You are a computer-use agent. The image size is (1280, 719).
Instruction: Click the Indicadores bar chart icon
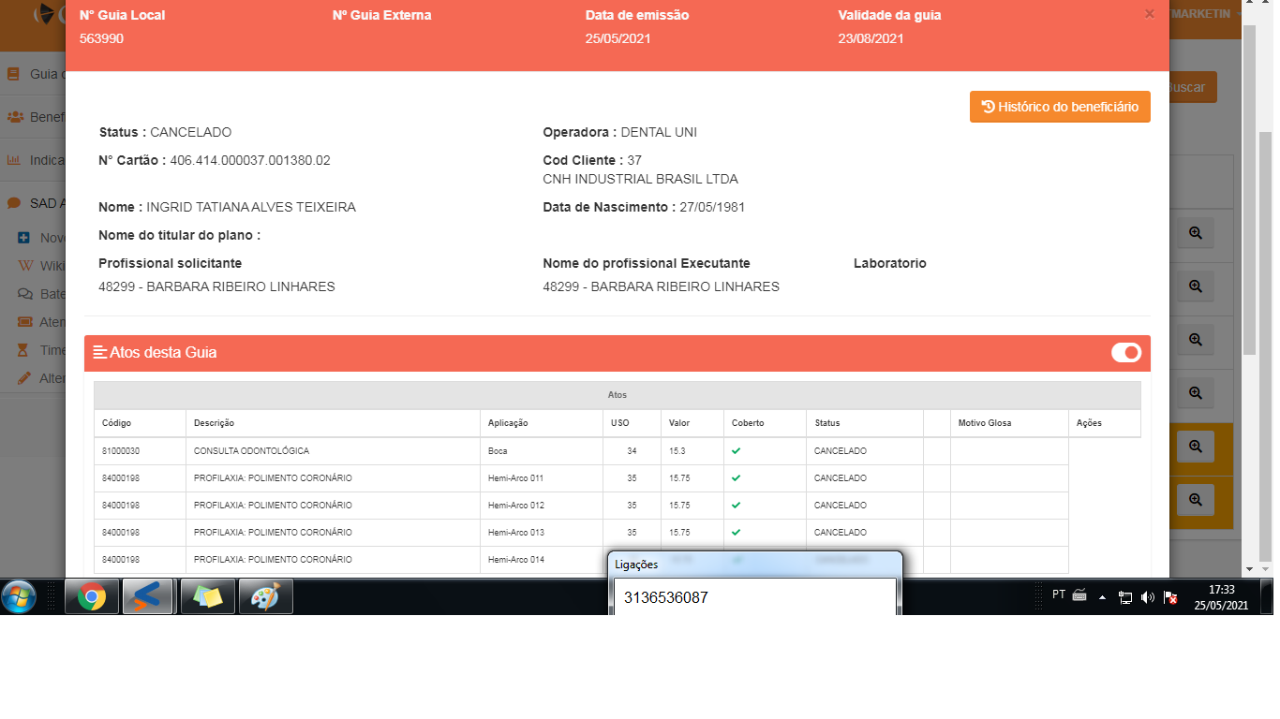coord(14,160)
